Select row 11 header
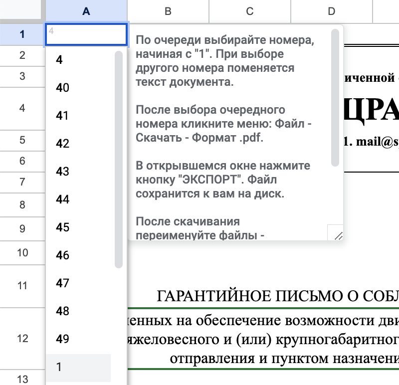 tap(22, 286)
